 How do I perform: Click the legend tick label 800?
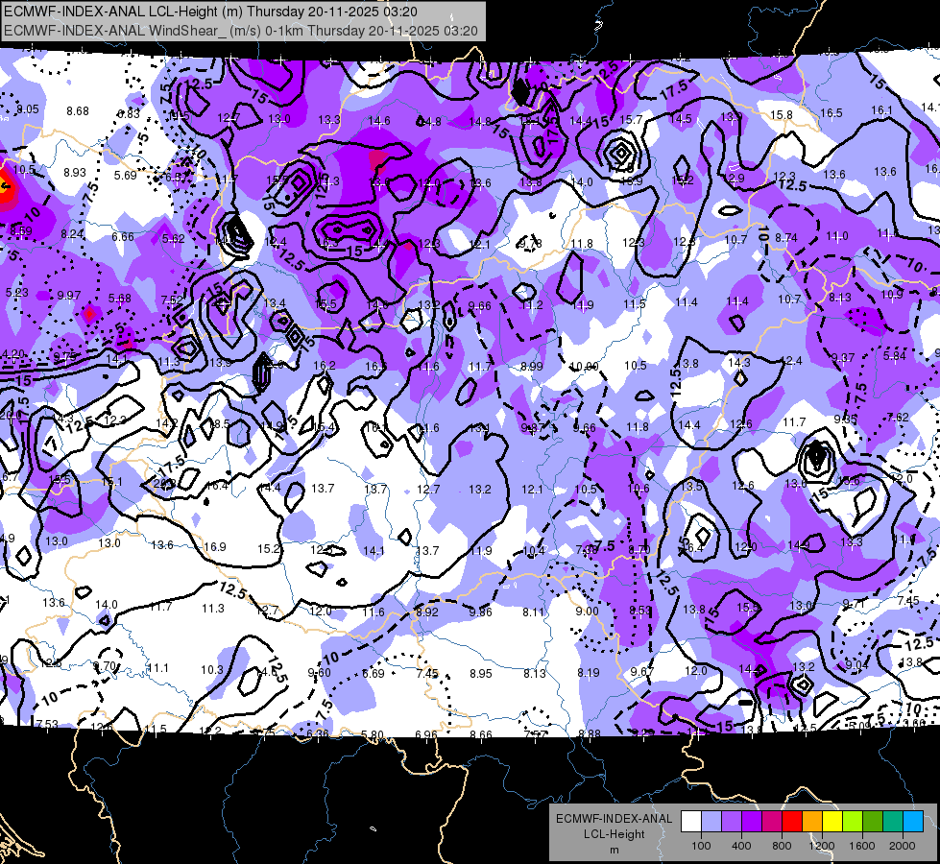(782, 846)
